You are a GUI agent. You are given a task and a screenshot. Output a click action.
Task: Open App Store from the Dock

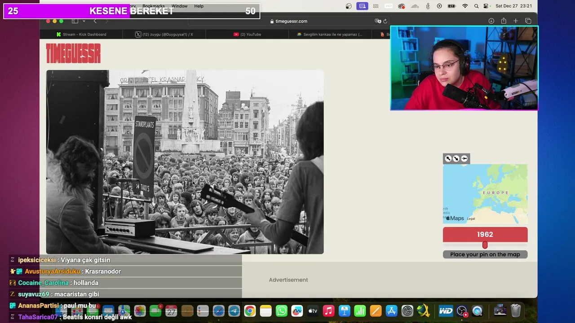tap(391, 310)
